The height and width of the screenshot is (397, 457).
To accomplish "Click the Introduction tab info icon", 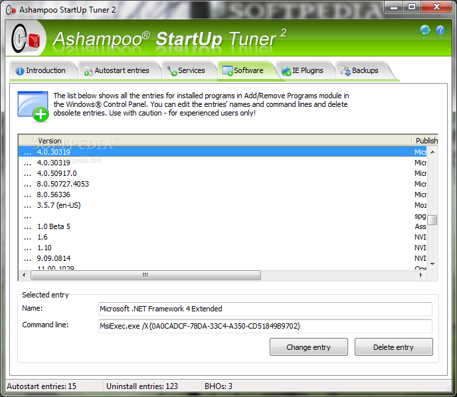I will [20, 71].
